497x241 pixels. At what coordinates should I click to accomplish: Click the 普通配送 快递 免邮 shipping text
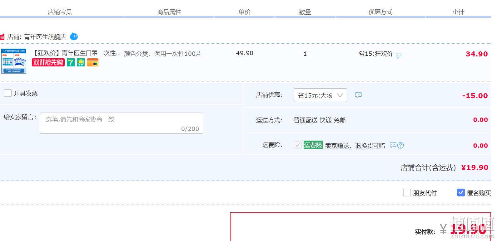[320, 120]
